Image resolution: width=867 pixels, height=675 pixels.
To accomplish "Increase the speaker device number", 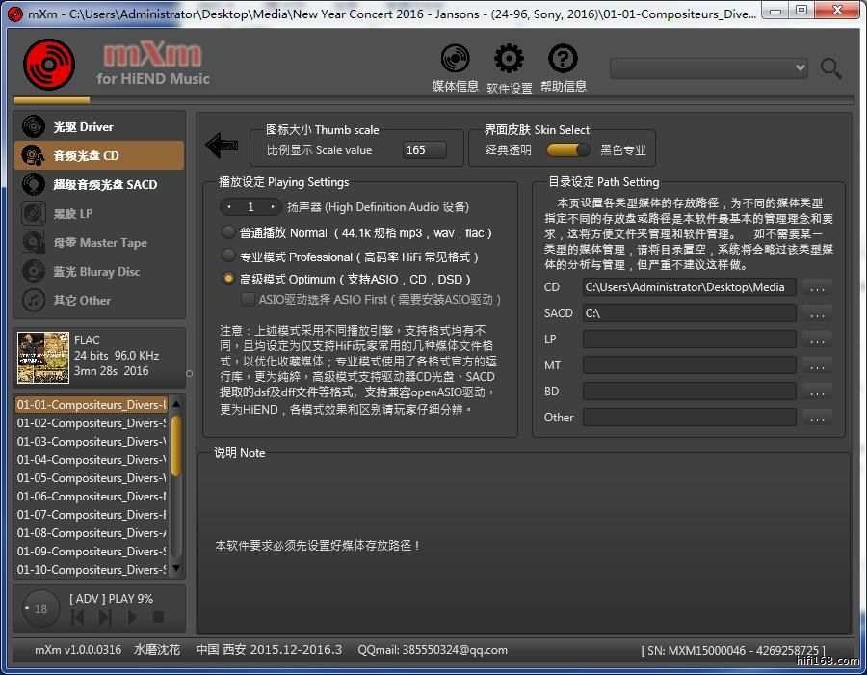I will click(273, 207).
